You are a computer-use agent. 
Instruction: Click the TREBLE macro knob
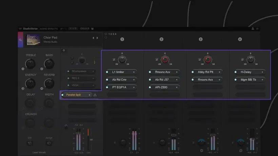pos(30,64)
